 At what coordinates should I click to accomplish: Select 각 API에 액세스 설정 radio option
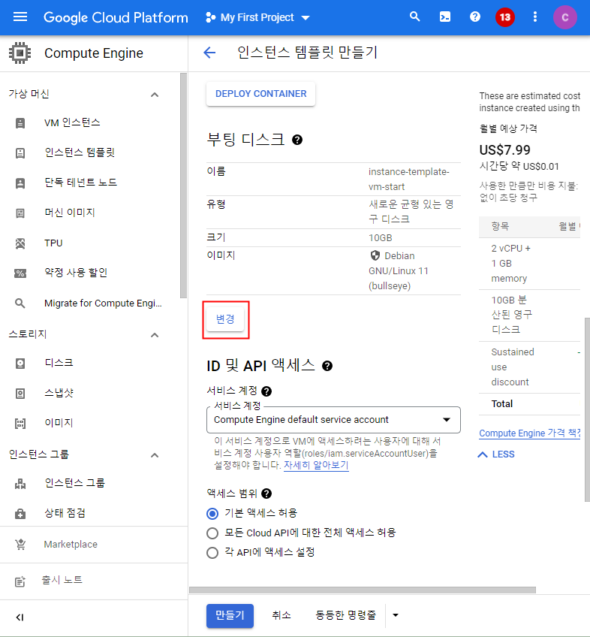coord(212,553)
